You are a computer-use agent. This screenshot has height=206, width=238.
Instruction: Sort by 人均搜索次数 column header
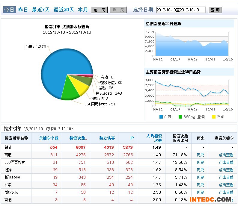pos(154,138)
